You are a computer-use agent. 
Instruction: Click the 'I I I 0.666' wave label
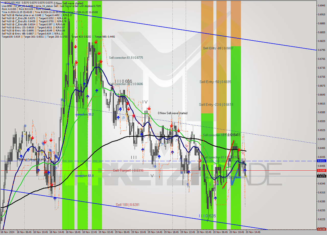[x=123, y=81]
